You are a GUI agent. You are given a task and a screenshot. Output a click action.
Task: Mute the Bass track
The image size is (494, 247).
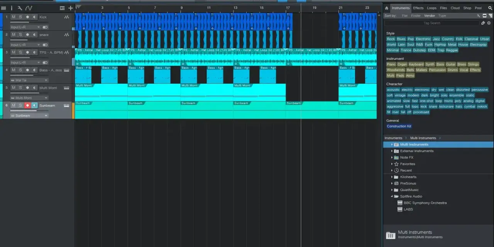(14, 70)
